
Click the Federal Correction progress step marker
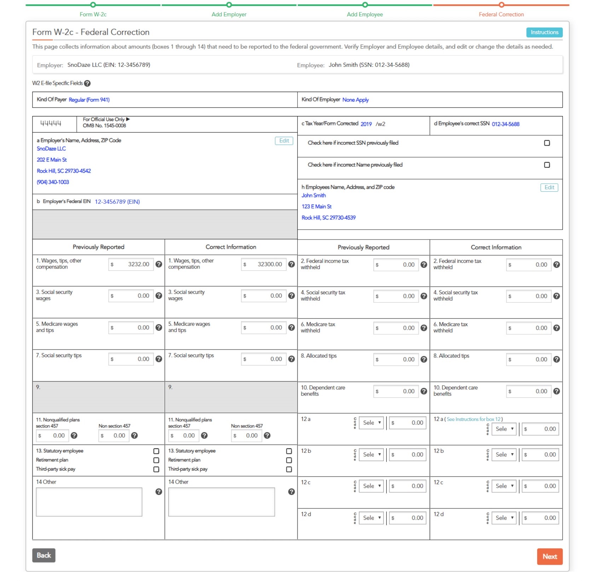[501, 5]
